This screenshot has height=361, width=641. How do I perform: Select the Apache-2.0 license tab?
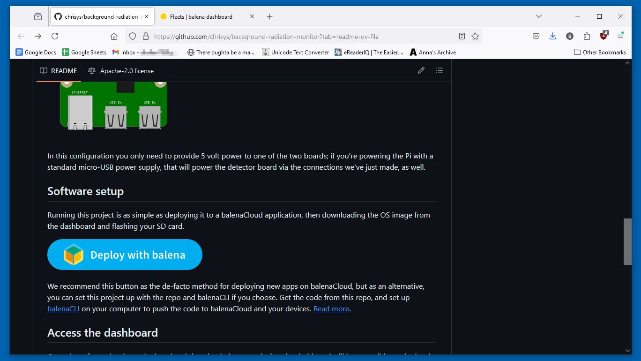tap(121, 71)
